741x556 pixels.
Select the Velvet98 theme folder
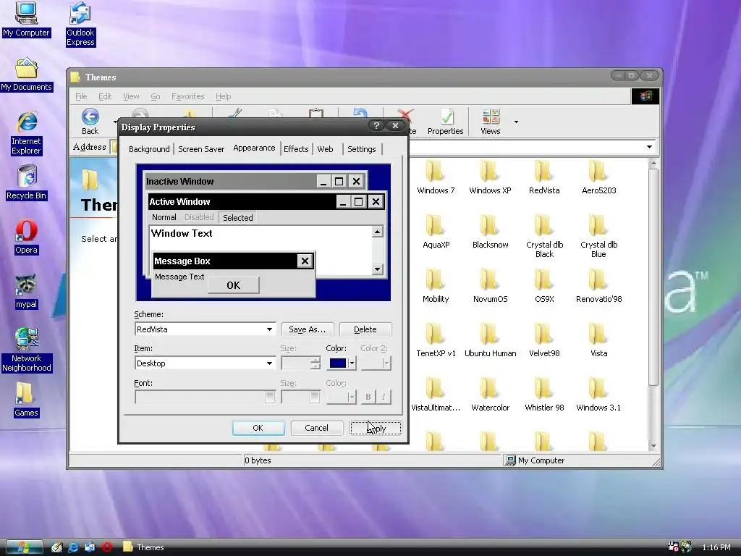coord(544,340)
